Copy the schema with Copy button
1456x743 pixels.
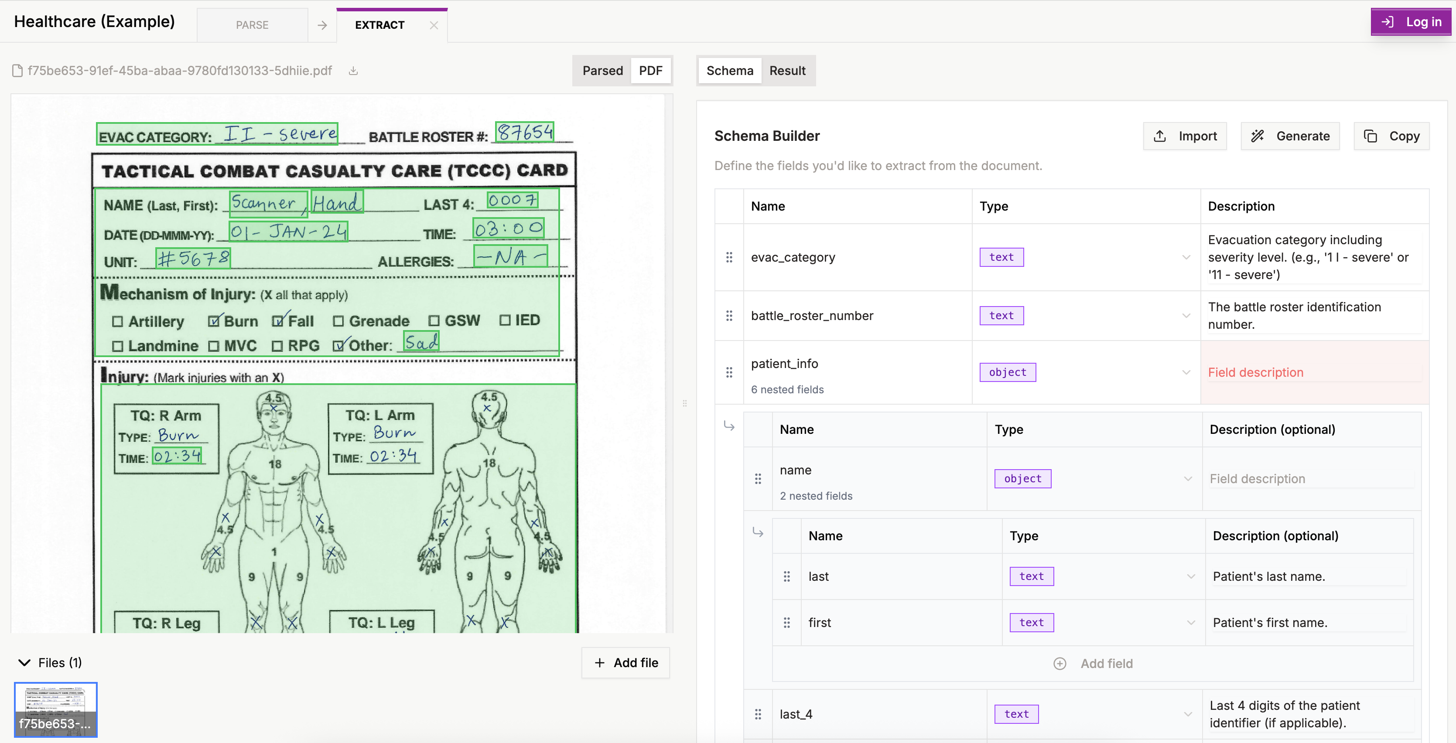coord(1391,136)
